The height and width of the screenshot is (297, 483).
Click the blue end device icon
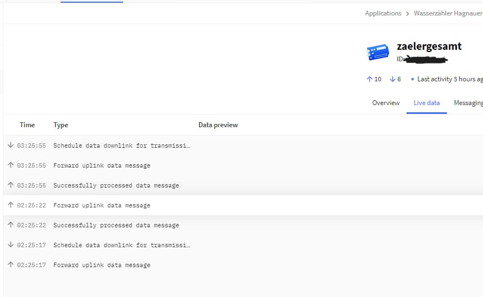(378, 52)
